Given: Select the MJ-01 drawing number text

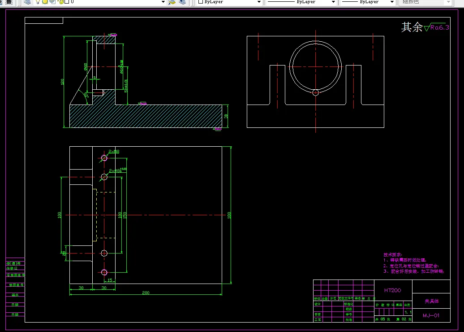Looking at the screenshot, I should [431, 315].
